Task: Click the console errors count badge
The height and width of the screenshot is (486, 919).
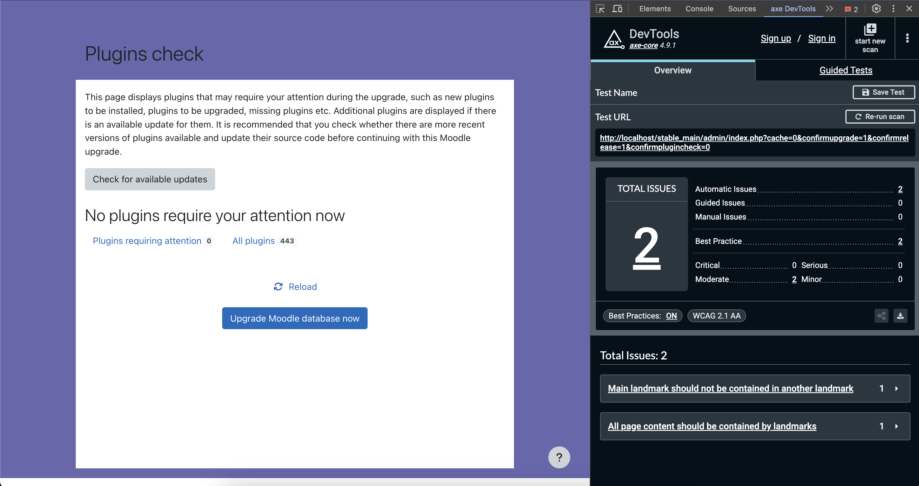Action: coord(851,9)
